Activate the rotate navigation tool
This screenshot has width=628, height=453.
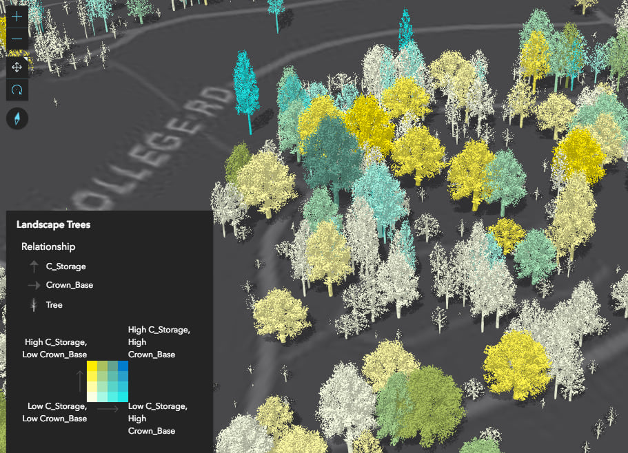click(17, 89)
